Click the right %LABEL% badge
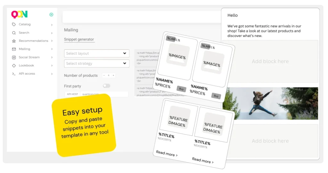 click(208, 46)
